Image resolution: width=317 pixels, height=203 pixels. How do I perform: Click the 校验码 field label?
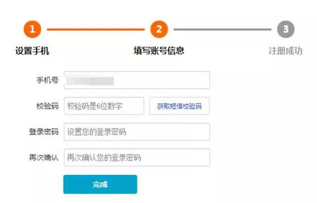pyautogui.click(x=48, y=106)
